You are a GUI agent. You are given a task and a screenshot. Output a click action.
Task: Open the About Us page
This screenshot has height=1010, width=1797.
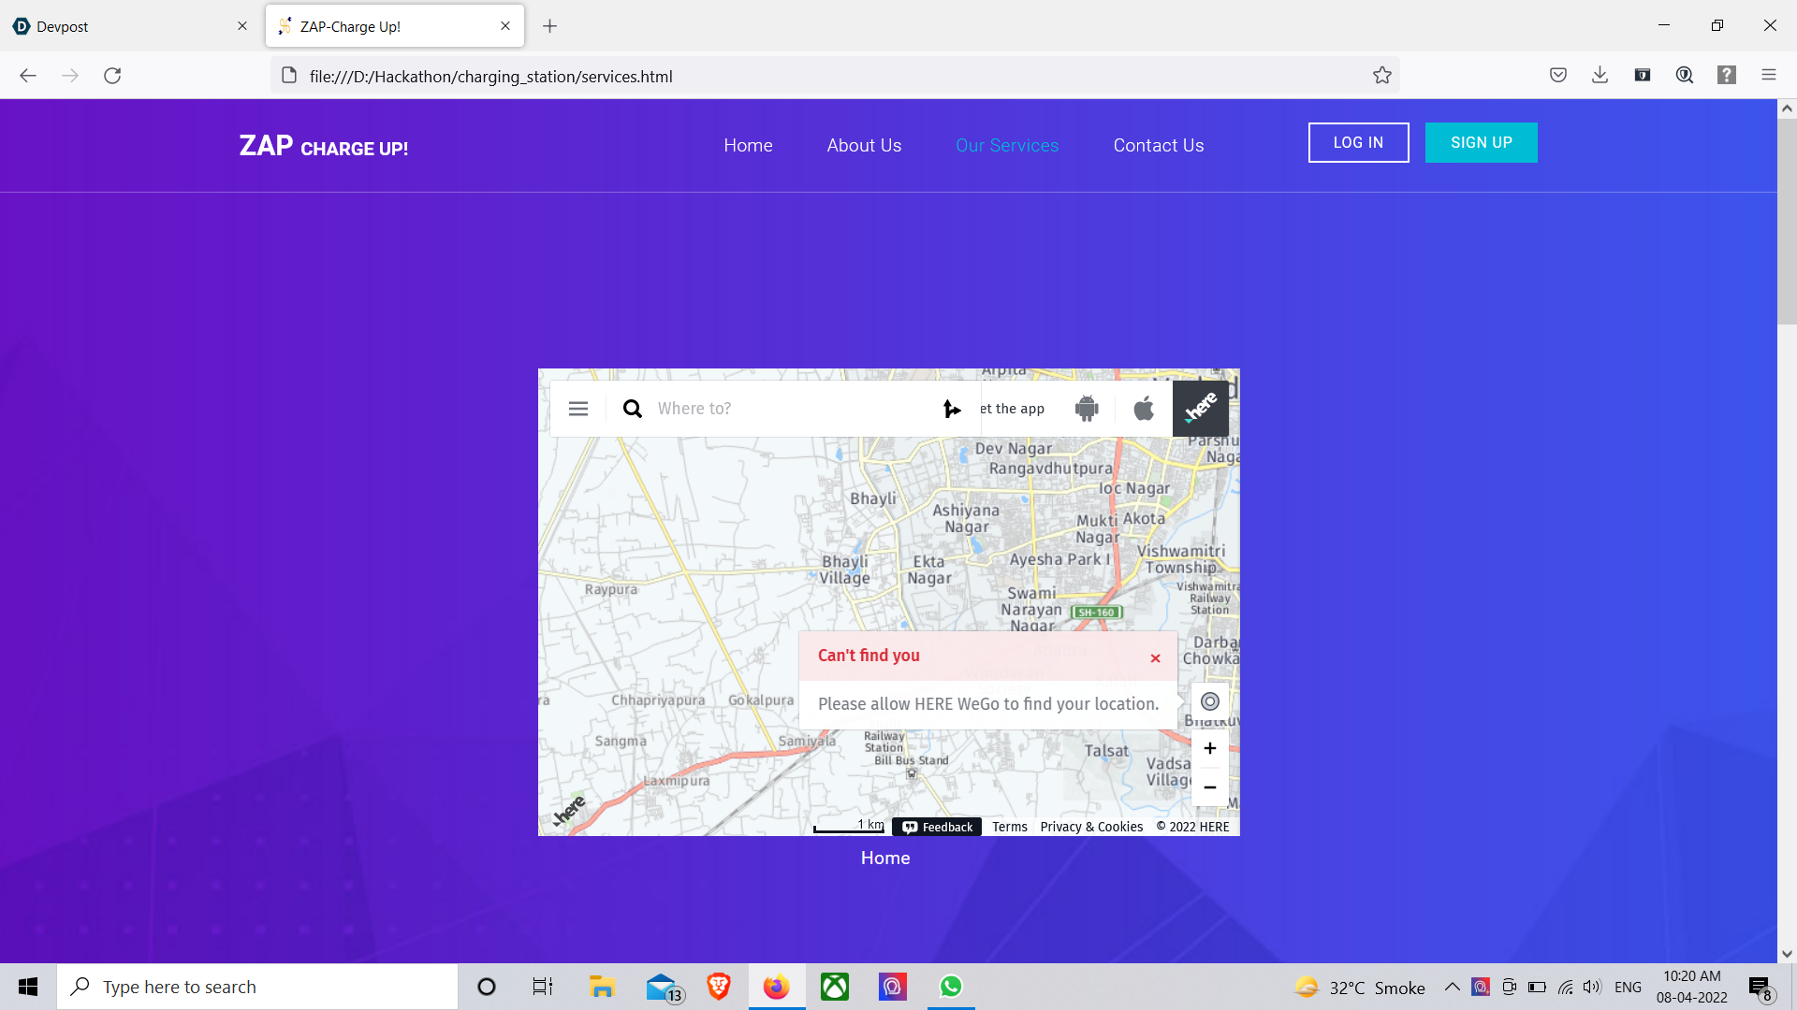pyautogui.click(x=864, y=146)
